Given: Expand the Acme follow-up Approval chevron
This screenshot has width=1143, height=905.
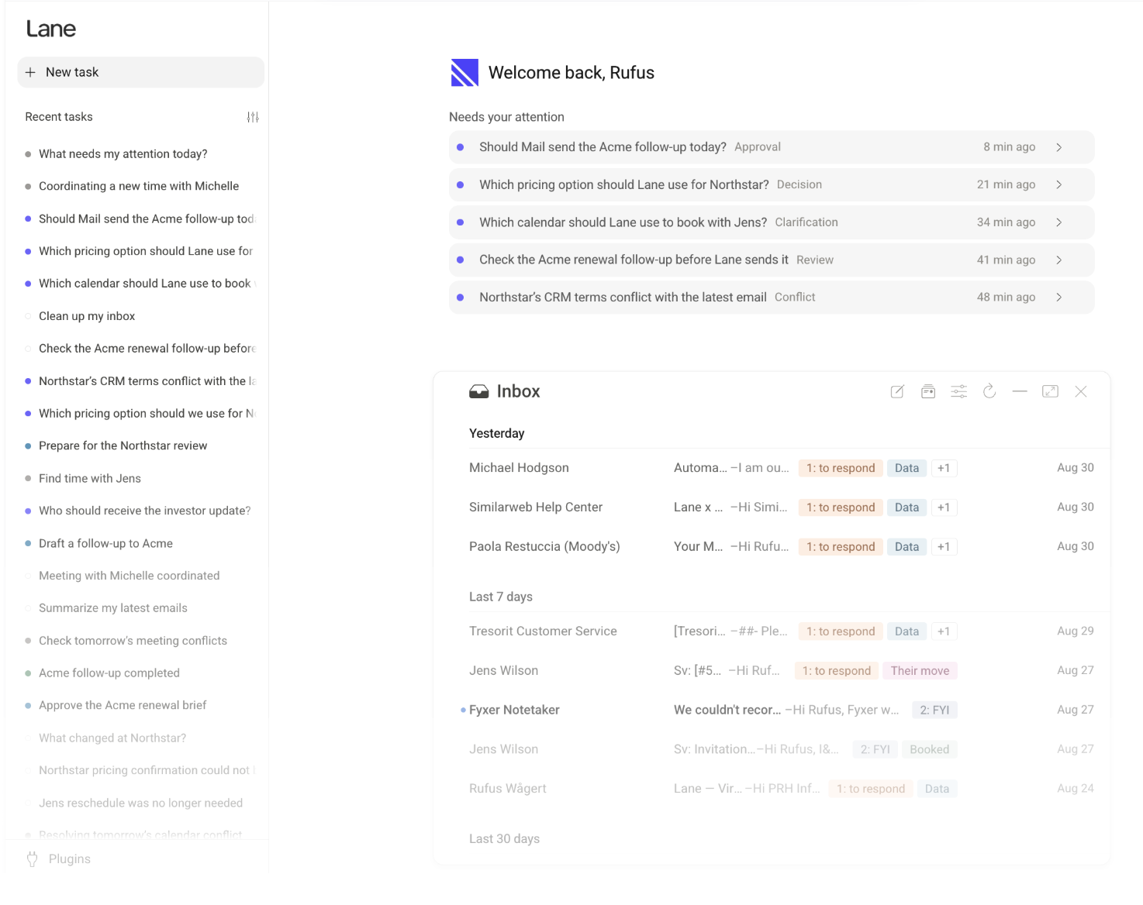Looking at the screenshot, I should (1059, 147).
